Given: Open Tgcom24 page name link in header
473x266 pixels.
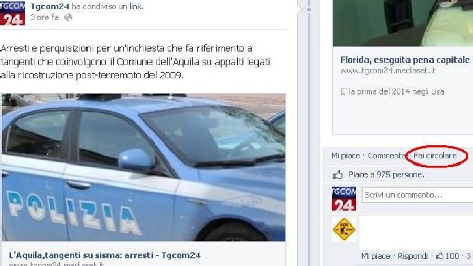Looking at the screenshot, I should coord(50,7).
